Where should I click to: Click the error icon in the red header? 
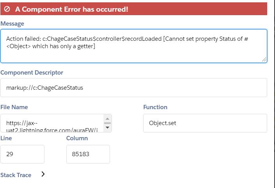7,9
